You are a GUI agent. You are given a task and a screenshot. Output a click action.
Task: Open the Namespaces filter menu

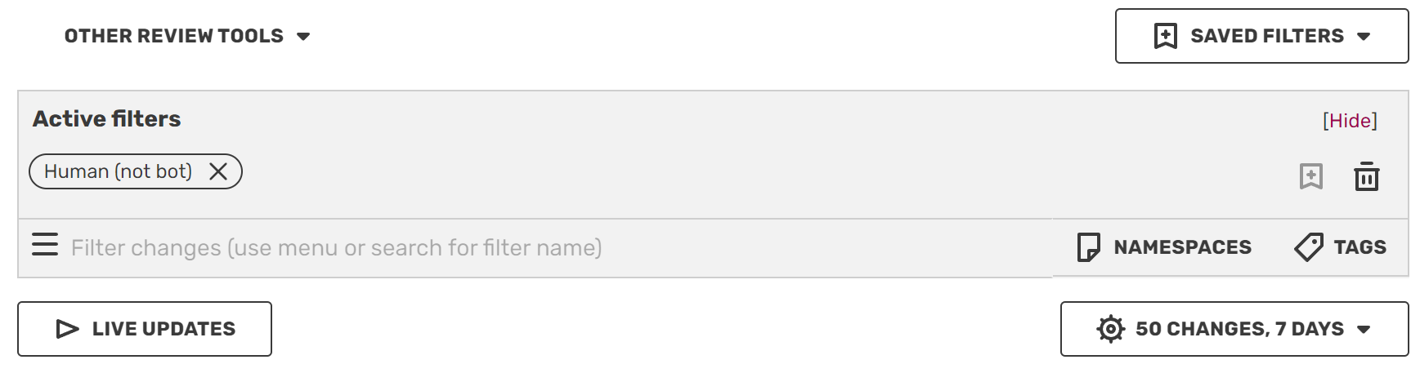pos(1181,247)
